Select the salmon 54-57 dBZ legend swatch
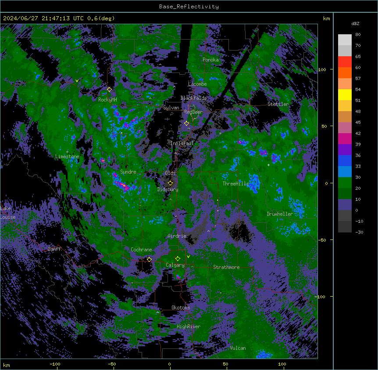 click(x=345, y=84)
